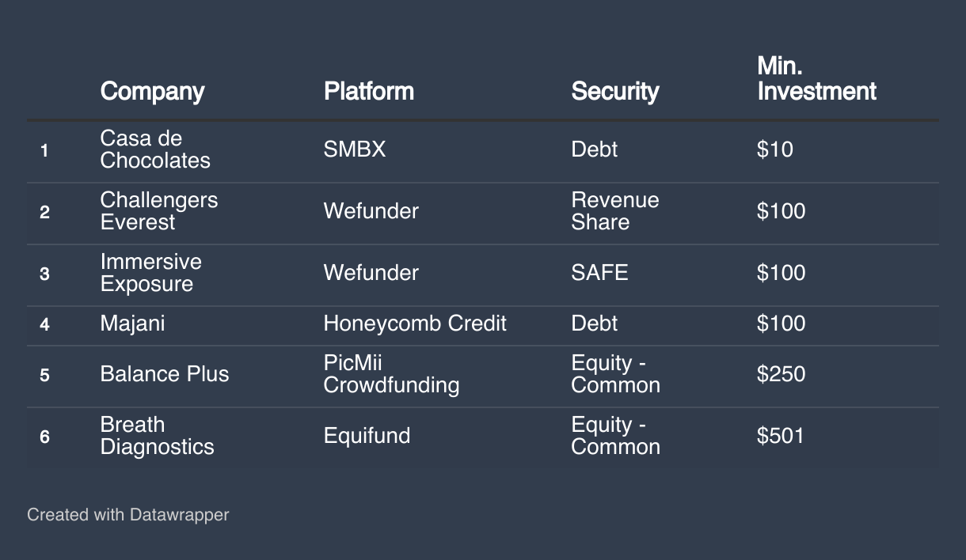Click the Min. Investment column header
The width and height of the screenshot is (966, 560).
[x=816, y=78]
